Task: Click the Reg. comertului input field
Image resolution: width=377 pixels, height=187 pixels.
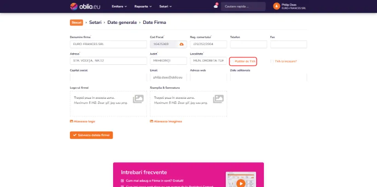Action: coord(208,44)
